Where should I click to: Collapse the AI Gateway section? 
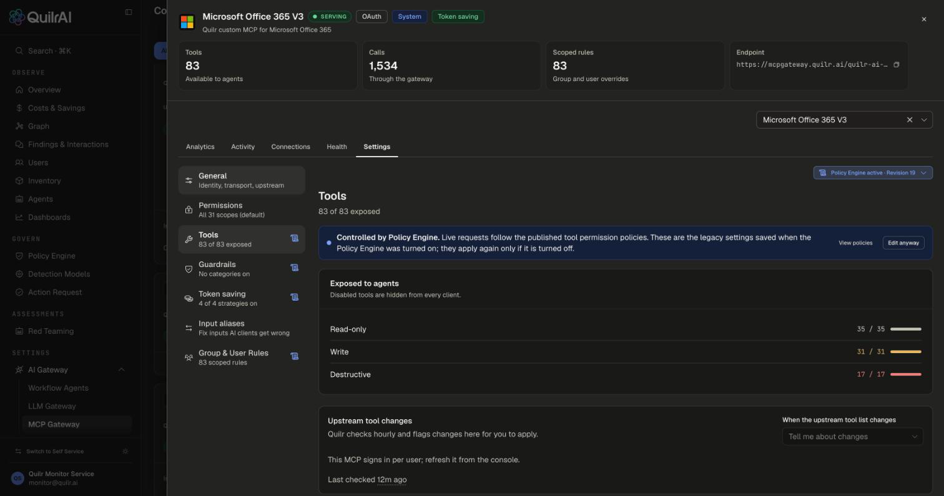[x=121, y=370]
